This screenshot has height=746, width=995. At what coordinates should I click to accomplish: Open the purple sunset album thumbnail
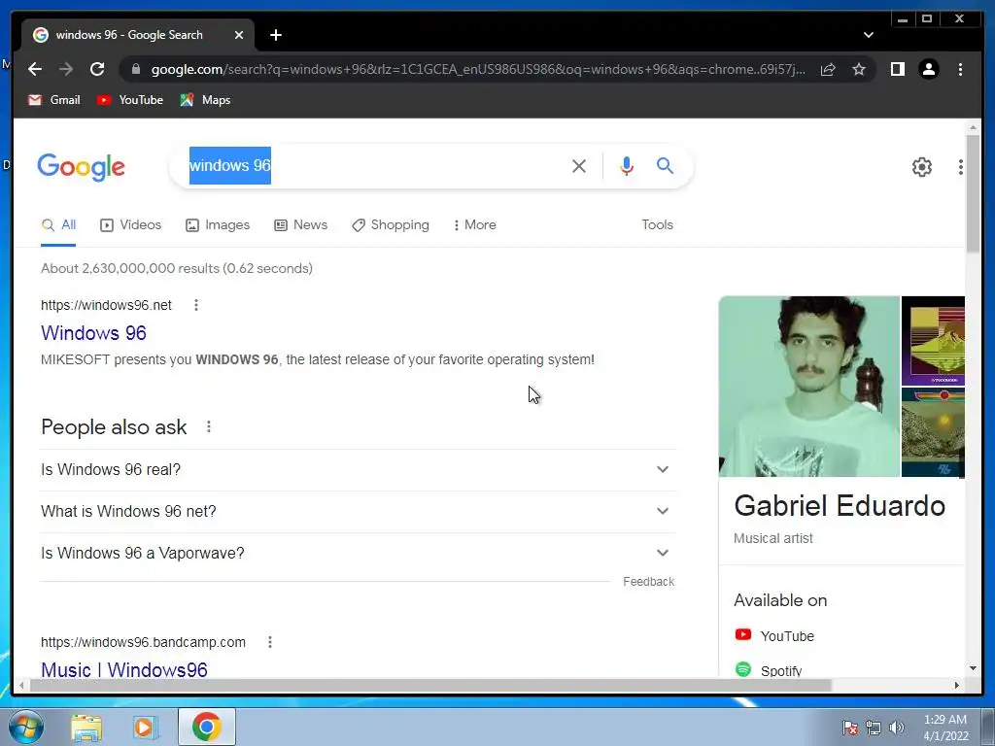pos(933,341)
